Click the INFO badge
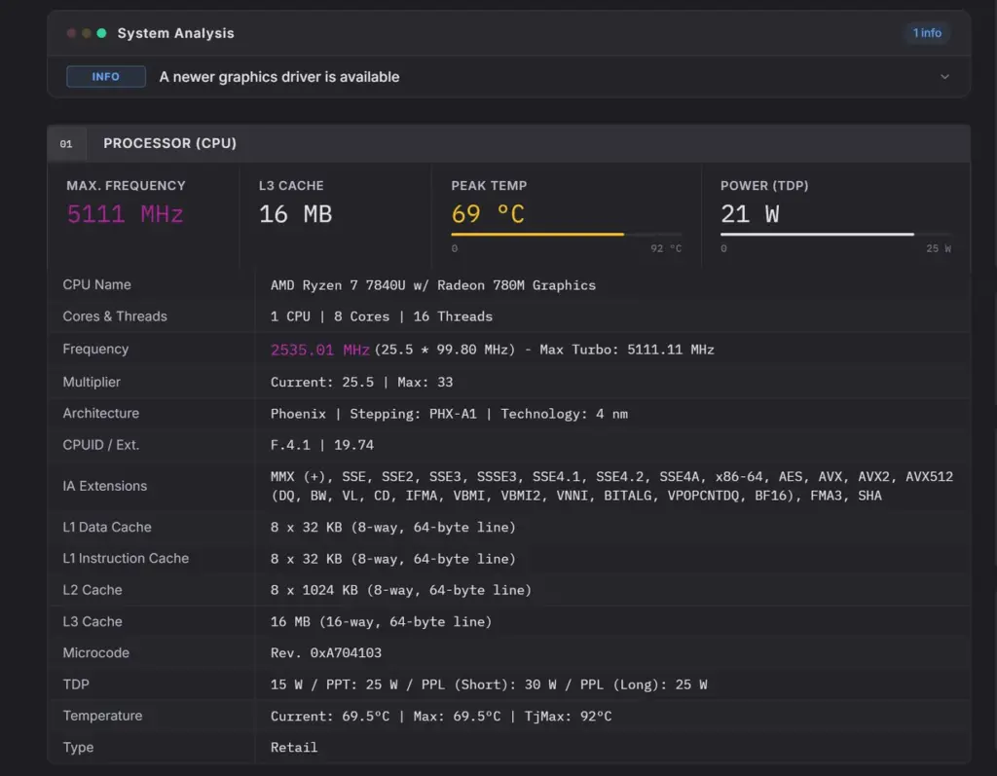 click(x=105, y=76)
